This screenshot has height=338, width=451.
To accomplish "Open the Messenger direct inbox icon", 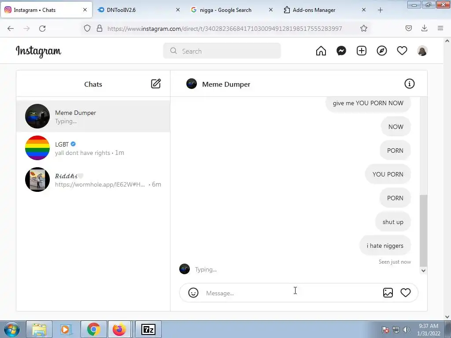I will [x=341, y=51].
